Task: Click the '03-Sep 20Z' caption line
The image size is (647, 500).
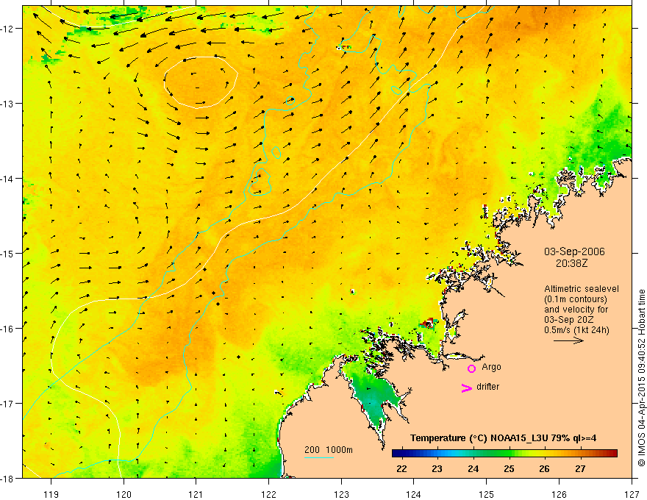Action: click(x=568, y=320)
